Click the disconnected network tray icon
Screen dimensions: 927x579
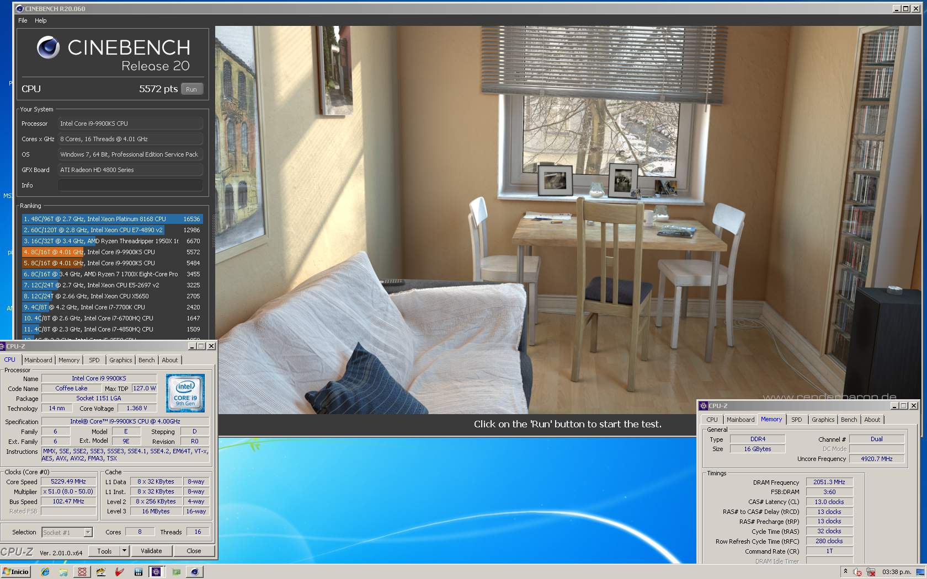(x=871, y=572)
